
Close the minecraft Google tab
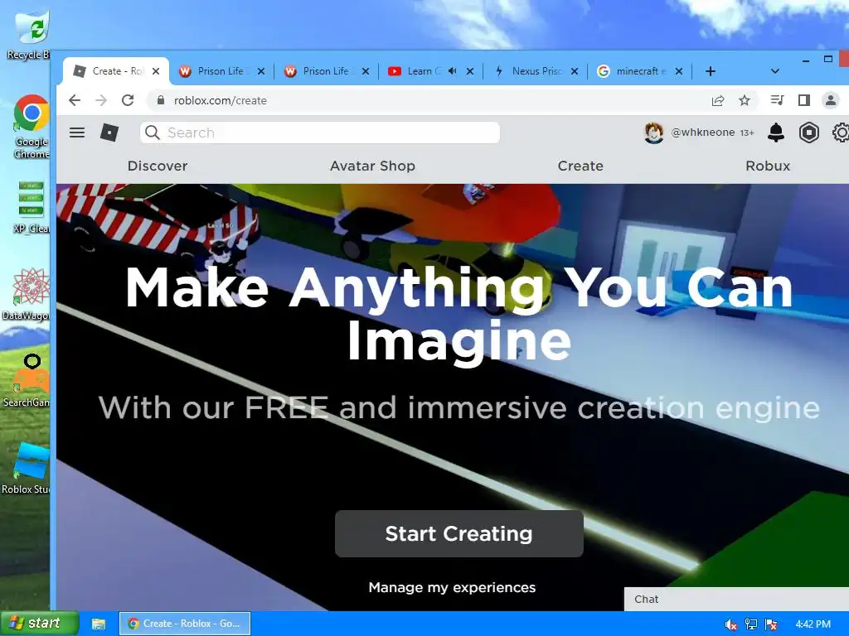679,71
